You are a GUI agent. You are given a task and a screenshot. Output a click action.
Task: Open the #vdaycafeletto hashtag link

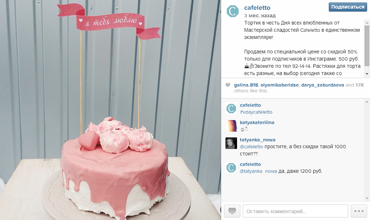[256, 112]
